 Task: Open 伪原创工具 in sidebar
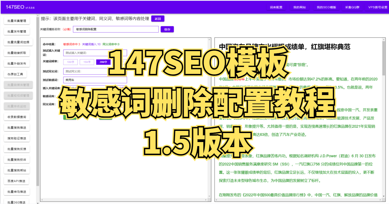(15, 74)
